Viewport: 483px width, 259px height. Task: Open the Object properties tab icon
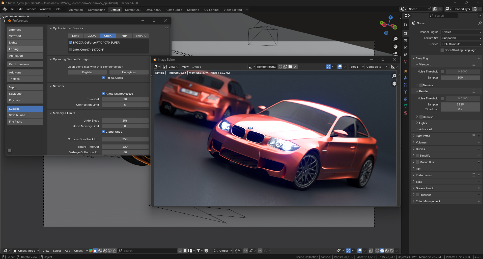406,71
